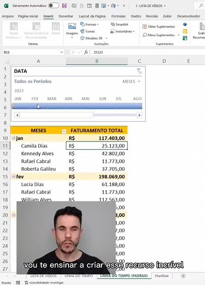The image size is (205, 285).
Task: Click the search magnifier icon
Action: [x=201, y=5]
